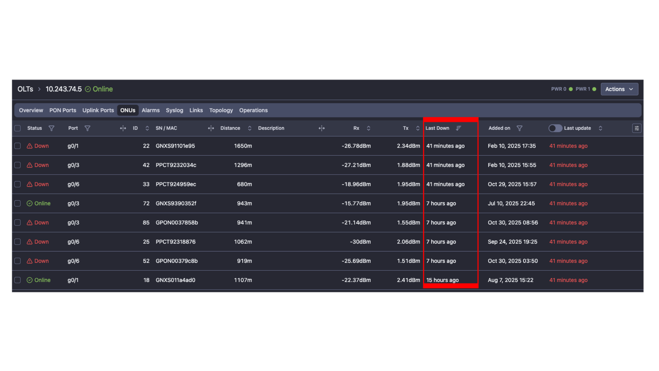659x371 pixels.
Task: Click Down warning icon for GNXS91101e95
Action: [x=29, y=146]
